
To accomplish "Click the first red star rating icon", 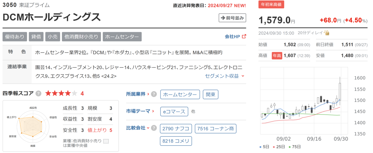I will pyautogui.click(x=48, y=93).
